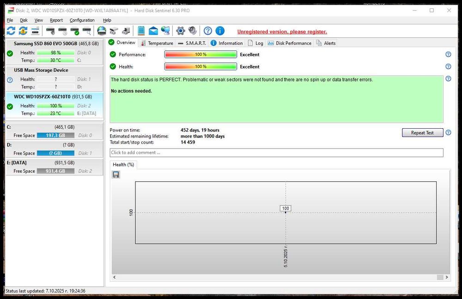Click the Repeat Test button
The height and width of the screenshot is (299, 462).
[423, 132]
